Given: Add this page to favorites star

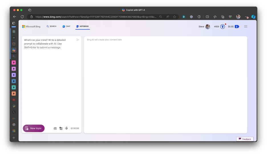Looking at the screenshot, I should [175, 16].
